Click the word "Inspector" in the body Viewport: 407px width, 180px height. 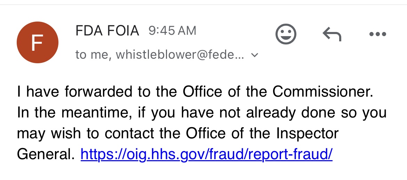coord(307,134)
